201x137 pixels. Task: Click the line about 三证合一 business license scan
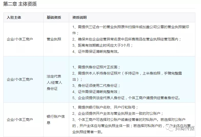(131, 27)
